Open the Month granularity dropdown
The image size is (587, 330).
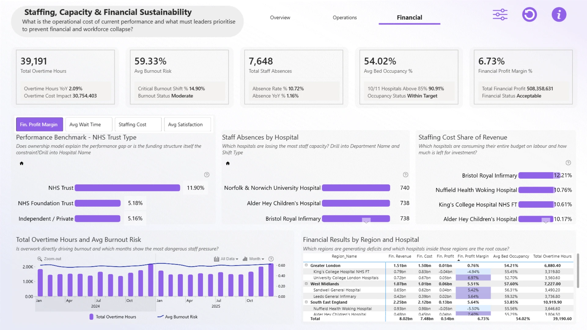253,259
